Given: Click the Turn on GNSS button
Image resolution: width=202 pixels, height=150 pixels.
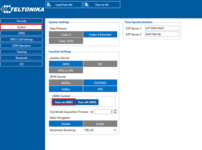Looking at the screenshot, I should (64, 102).
